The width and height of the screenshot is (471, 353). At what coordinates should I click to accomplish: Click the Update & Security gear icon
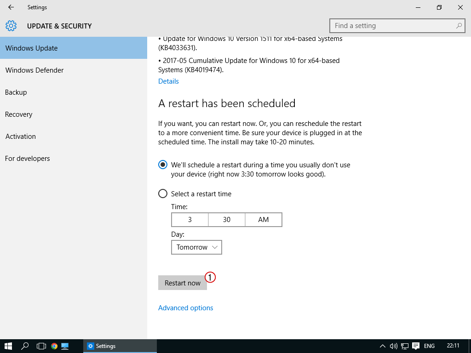pyautogui.click(x=11, y=26)
